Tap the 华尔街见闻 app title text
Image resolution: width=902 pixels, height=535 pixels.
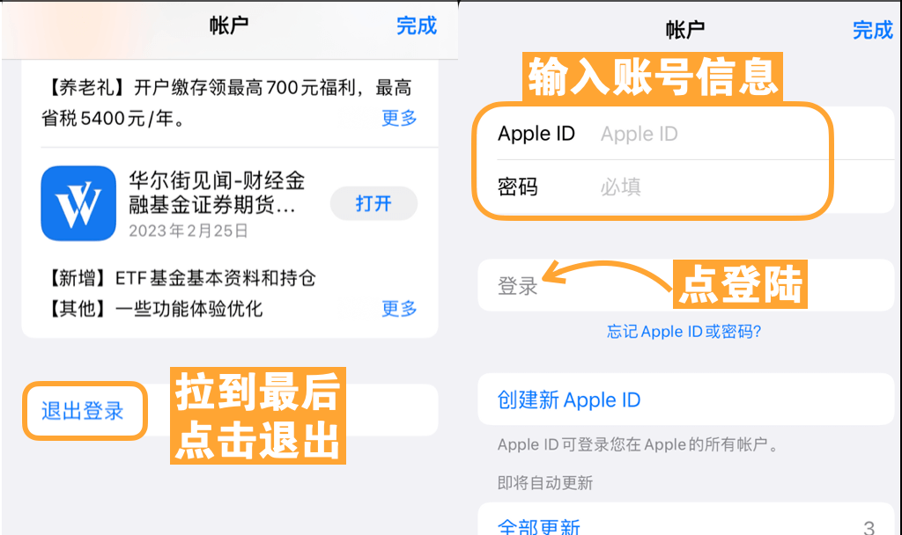point(217,193)
